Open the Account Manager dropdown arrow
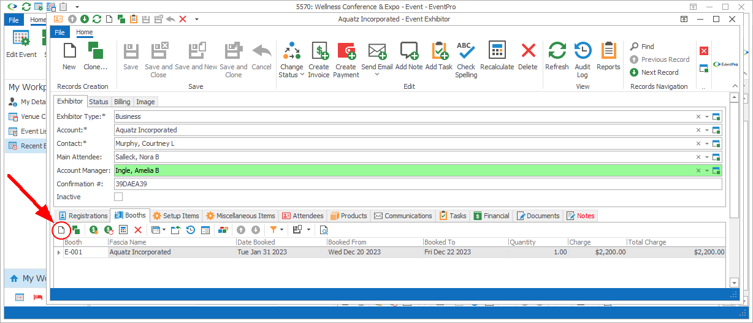Image resolution: width=753 pixels, height=323 pixels. pos(706,170)
